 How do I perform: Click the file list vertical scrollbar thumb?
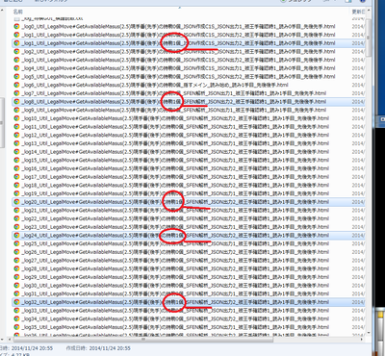pyautogui.click(x=368, y=38)
